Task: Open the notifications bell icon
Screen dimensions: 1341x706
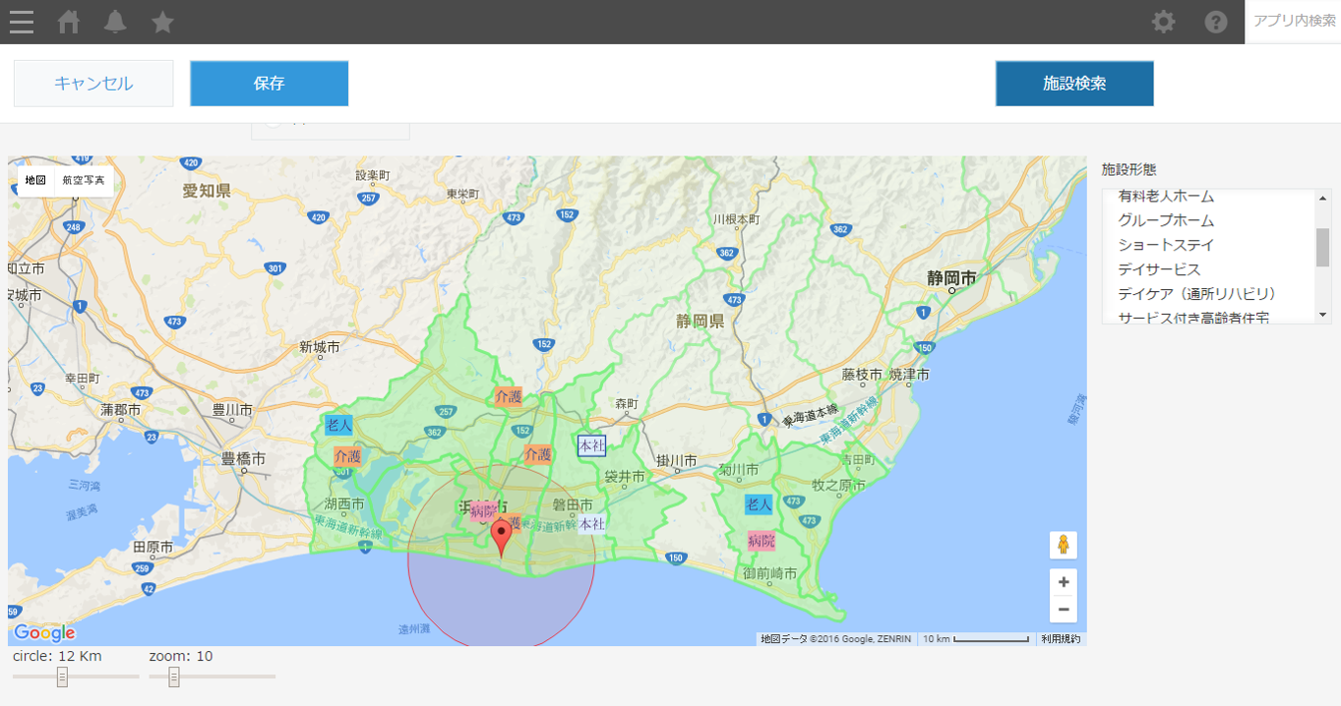Action: pos(113,22)
